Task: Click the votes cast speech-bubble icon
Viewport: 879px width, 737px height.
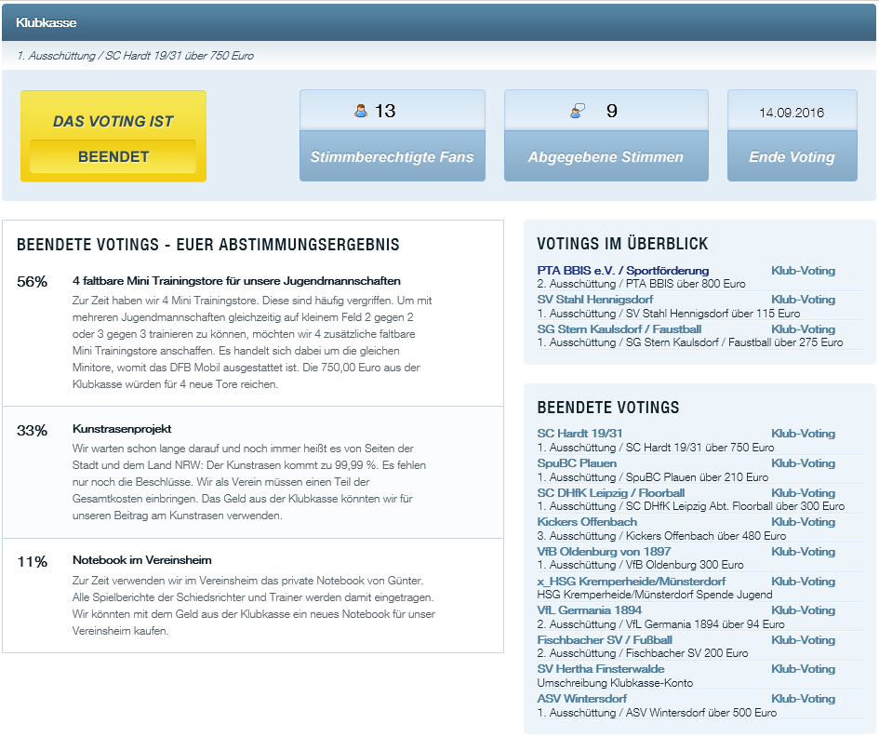Action: pyautogui.click(x=578, y=111)
